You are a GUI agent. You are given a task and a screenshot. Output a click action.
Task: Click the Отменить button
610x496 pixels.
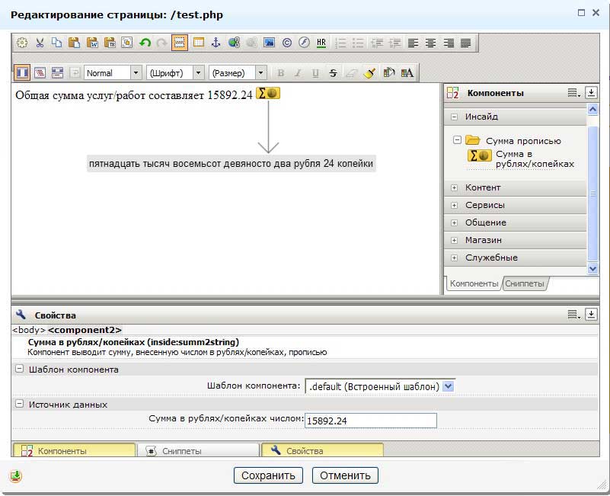coord(345,475)
